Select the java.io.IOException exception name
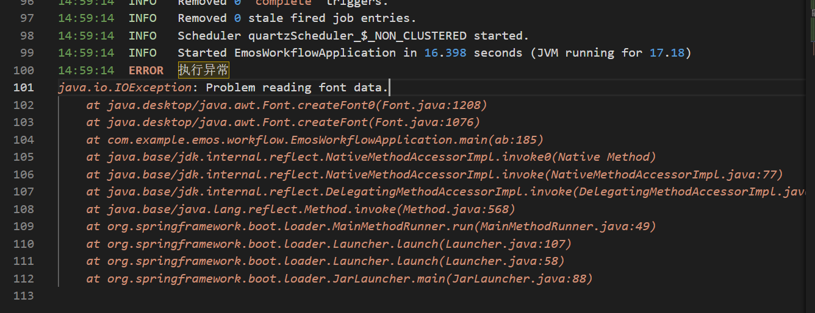The image size is (815, 313). 124,88
